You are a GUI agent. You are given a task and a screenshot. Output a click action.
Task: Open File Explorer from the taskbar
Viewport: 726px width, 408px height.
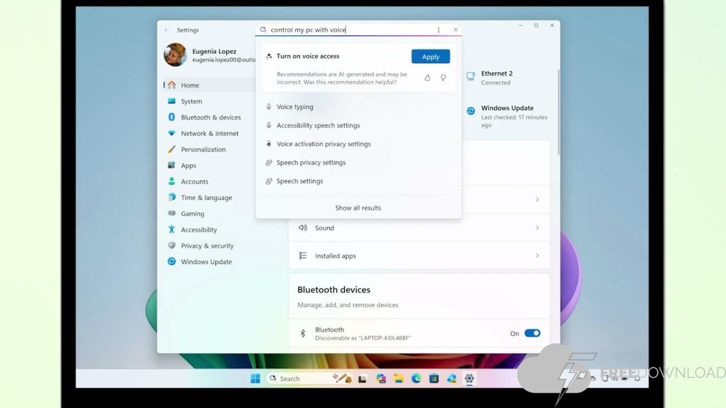pyautogui.click(x=399, y=378)
